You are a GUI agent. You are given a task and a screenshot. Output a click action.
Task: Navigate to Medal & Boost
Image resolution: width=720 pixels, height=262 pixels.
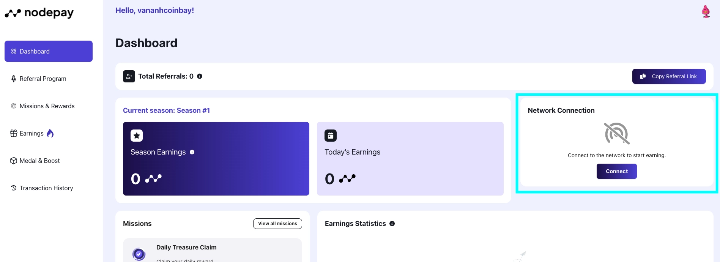[39, 161]
